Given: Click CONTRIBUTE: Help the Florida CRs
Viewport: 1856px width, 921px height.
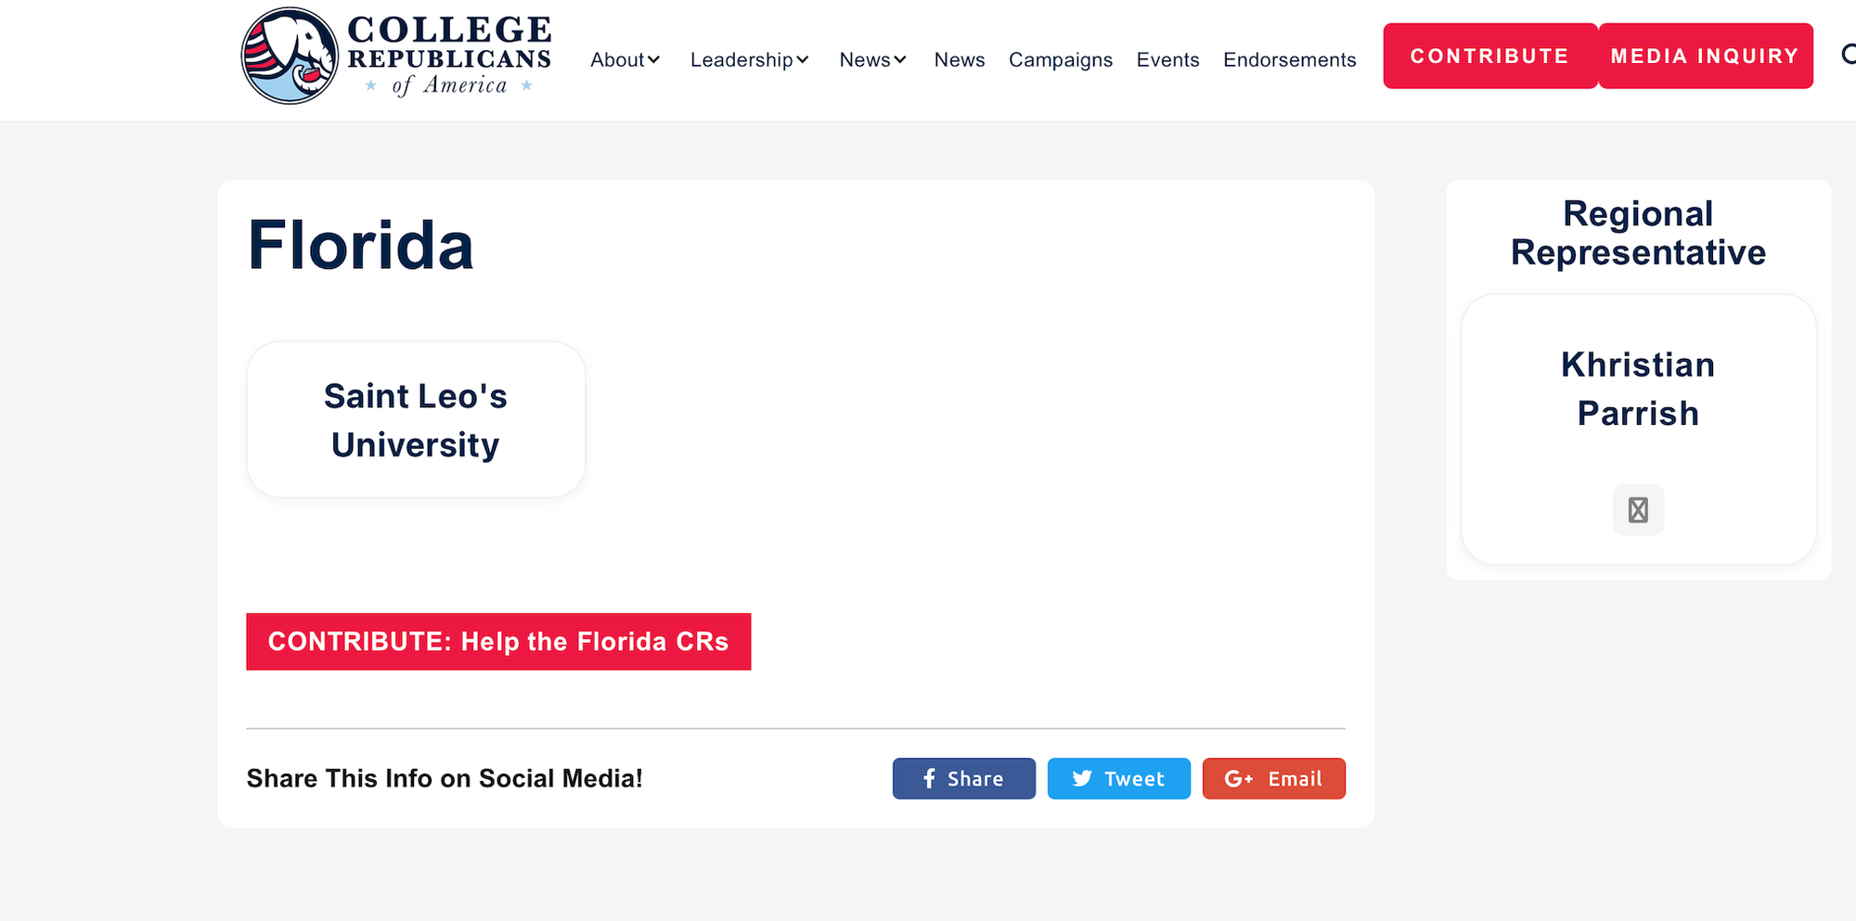Looking at the screenshot, I should pos(498,642).
